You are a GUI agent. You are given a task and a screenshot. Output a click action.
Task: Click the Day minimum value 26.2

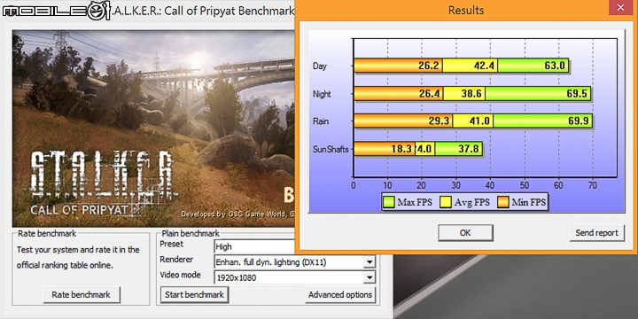click(429, 66)
